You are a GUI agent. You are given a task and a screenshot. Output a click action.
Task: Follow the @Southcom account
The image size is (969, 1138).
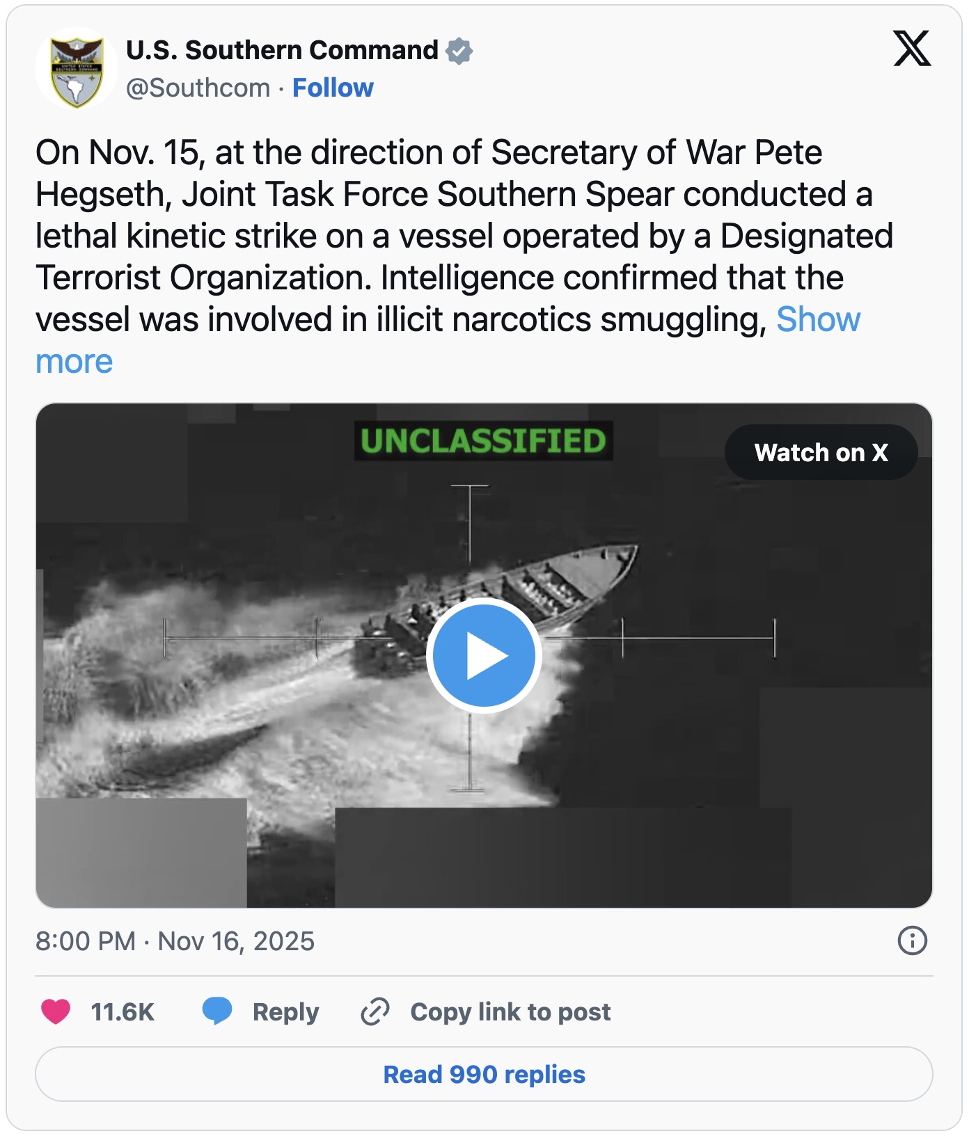coord(333,88)
